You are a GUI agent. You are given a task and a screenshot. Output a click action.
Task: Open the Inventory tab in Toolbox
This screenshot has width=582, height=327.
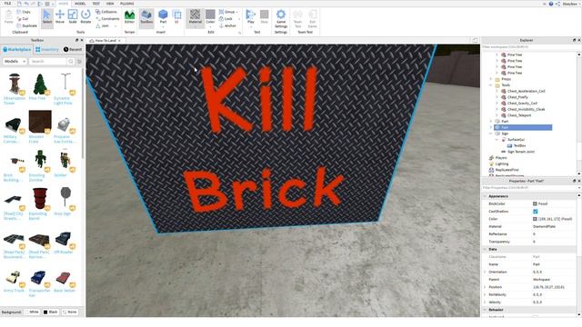tap(47, 49)
